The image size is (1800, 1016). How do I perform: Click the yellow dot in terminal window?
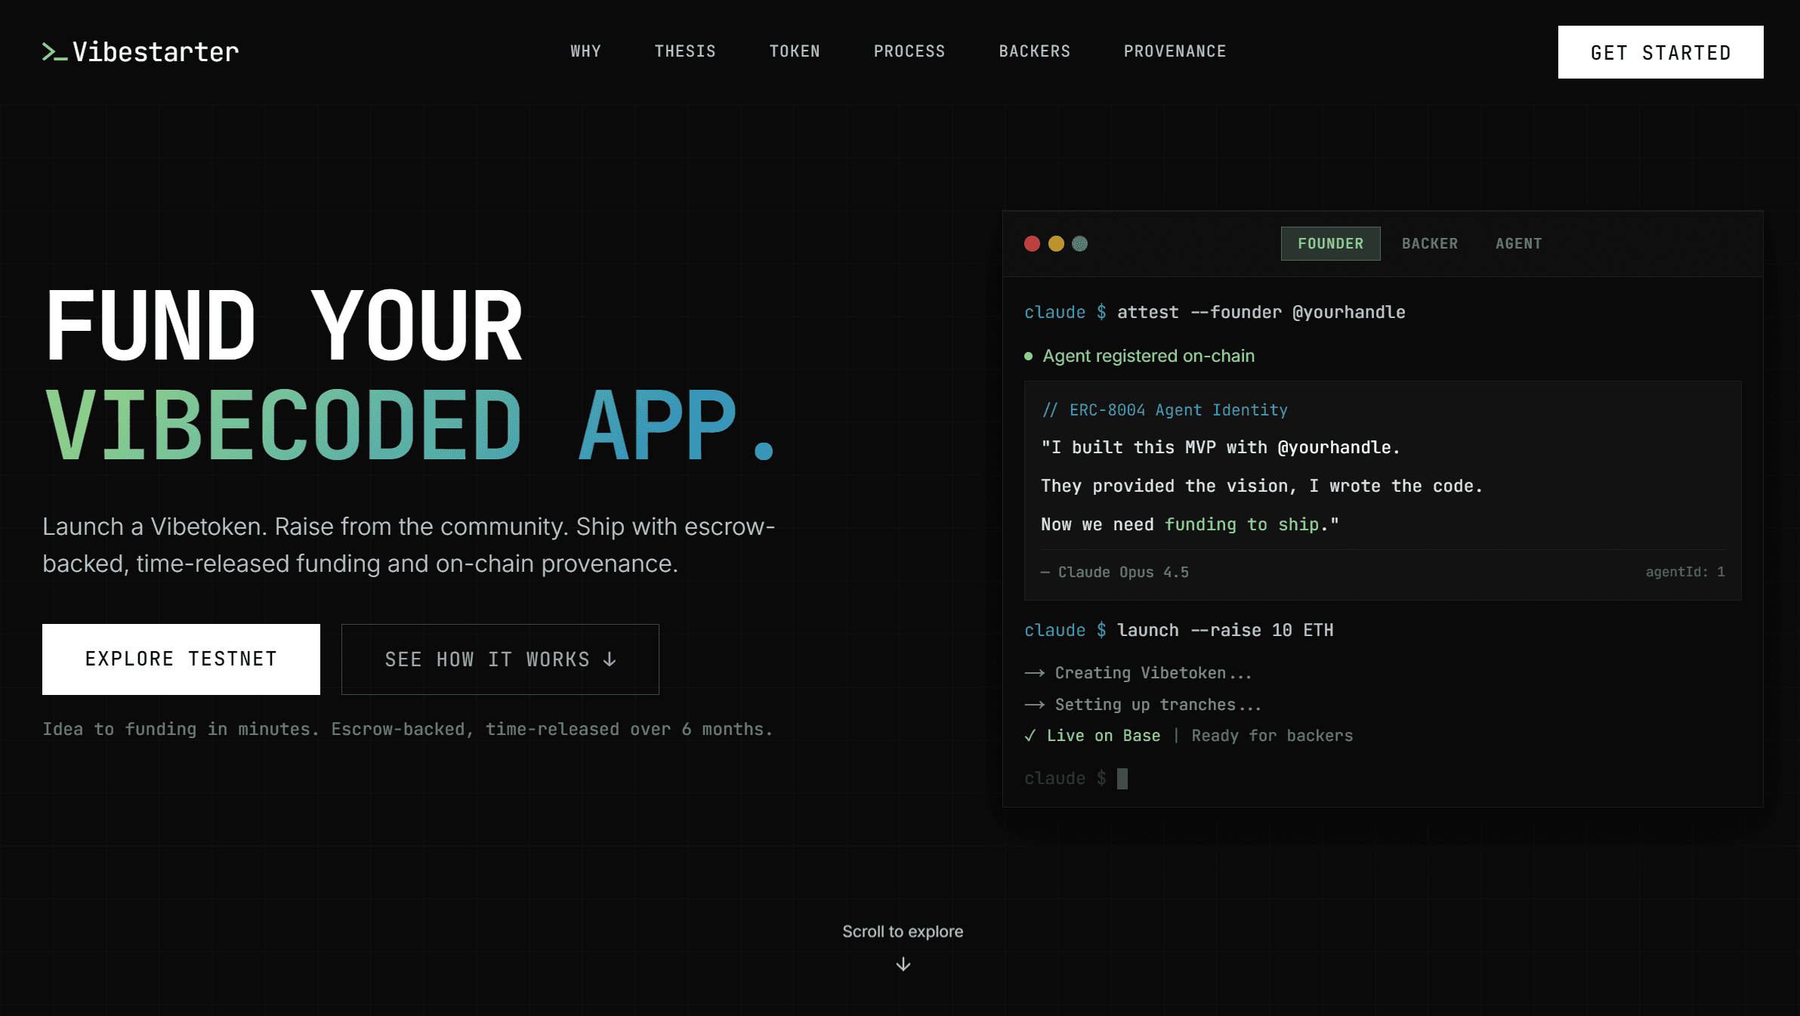click(x=1056, y=243)
